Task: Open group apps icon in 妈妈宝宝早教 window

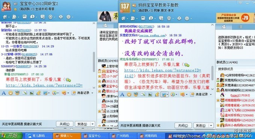Action: pos(179,18)
